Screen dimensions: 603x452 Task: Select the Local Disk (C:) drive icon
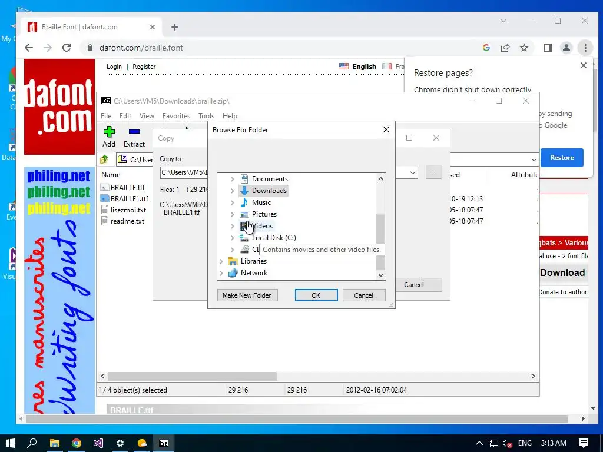click(244, 238)
